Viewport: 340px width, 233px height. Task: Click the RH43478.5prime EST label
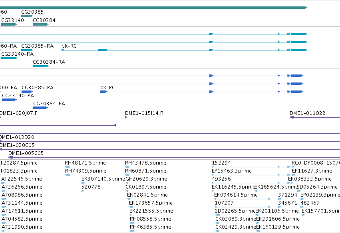pos(145,163)
